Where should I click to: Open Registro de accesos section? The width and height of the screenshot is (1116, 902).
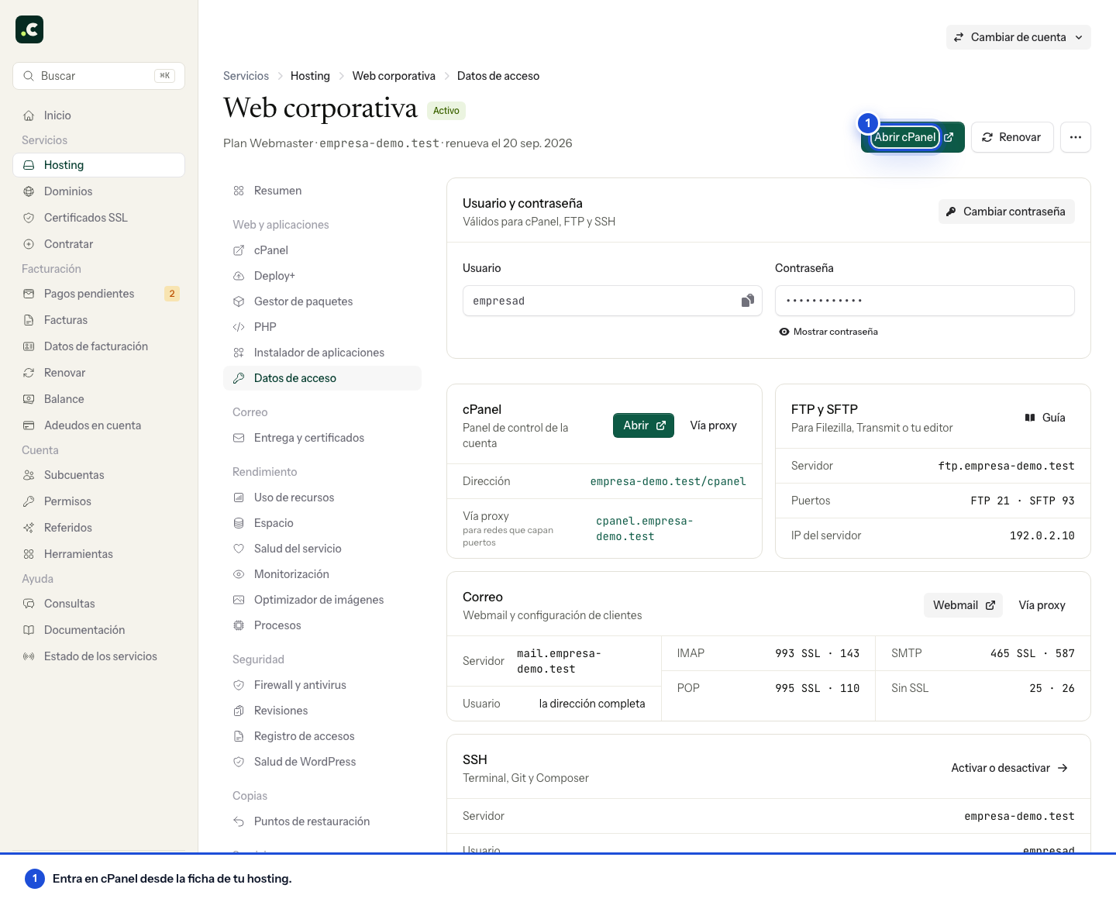coord(322,736)
